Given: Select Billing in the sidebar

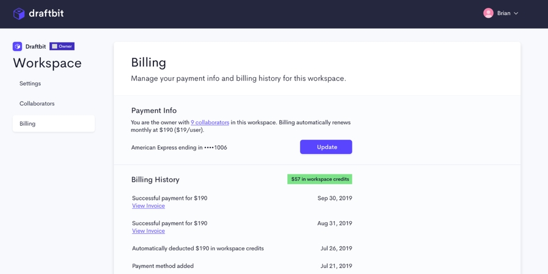Looking at the screenshot, I should pyautogui.click(x=28, y=123).
